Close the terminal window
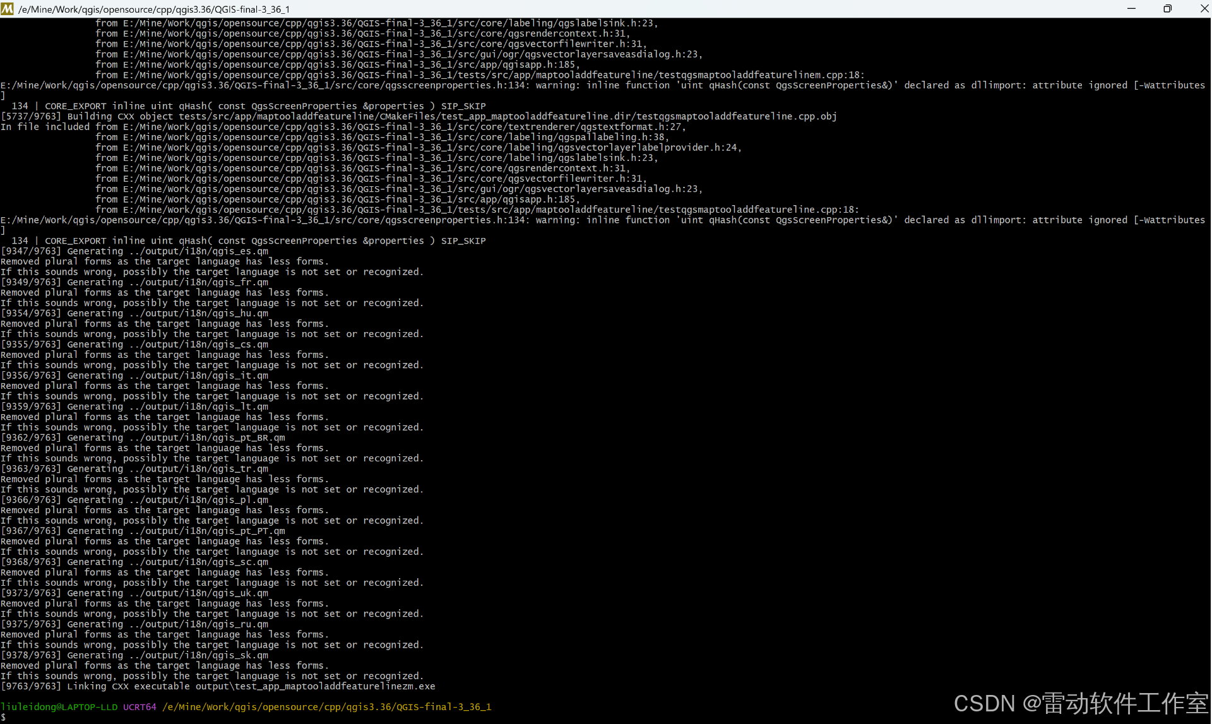Screen dimensions: 1212x724 (1204, 9)
